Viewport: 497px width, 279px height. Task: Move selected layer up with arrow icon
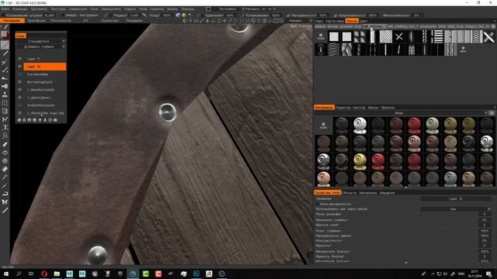[40, 120]
